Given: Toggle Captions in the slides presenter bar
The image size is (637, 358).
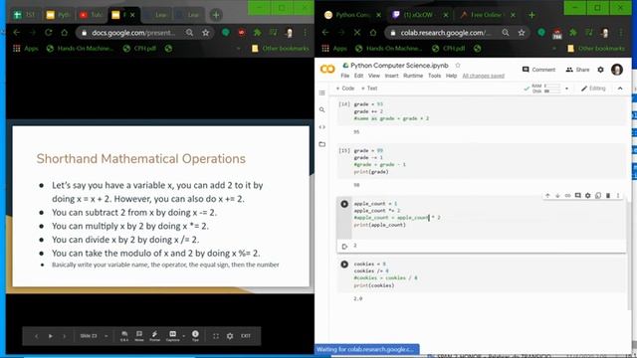Looking at the screenshot, I should click(172, 336).
